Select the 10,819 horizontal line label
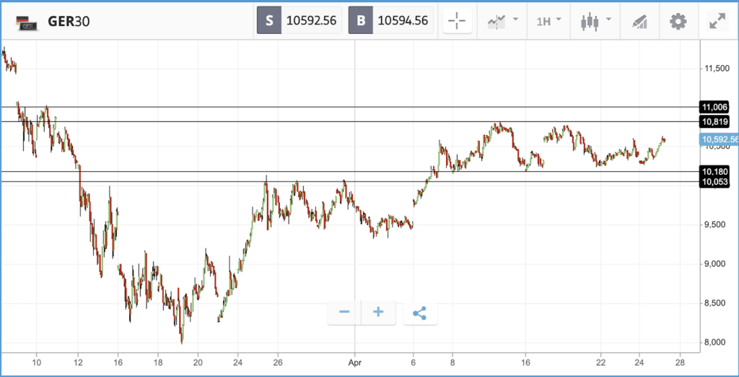 point(715,122)
